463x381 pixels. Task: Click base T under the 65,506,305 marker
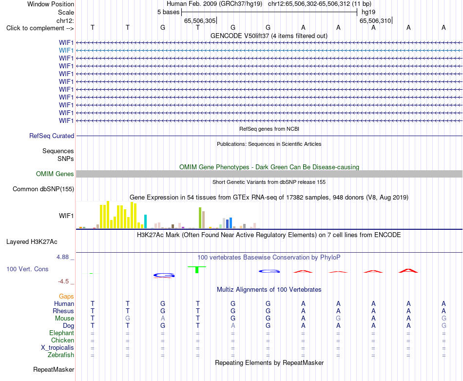point(198,27)
